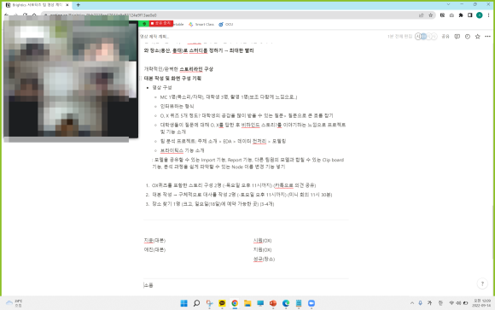Open a new Chrome tab
The image size is (495, 310).
point(78,5)
